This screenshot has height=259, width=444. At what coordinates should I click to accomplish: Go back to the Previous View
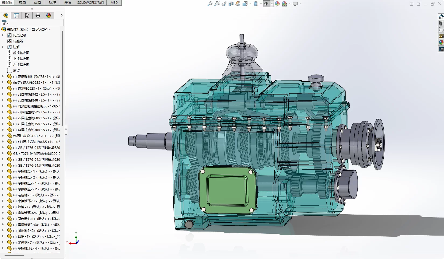click(224, 4)
